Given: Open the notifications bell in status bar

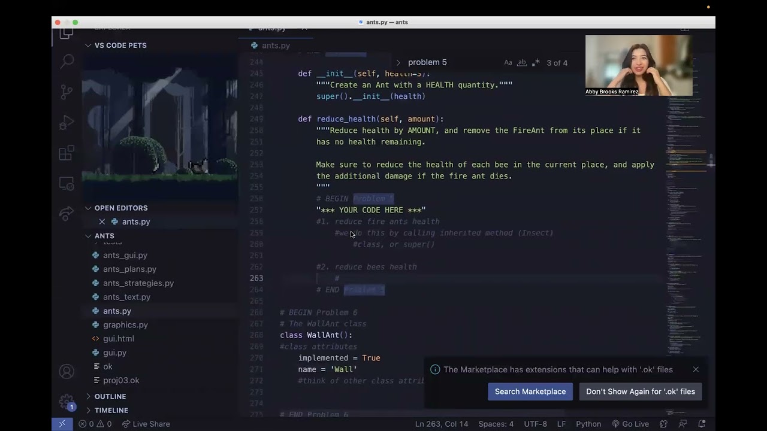Looking at the screenshot, I should [702, 424].
